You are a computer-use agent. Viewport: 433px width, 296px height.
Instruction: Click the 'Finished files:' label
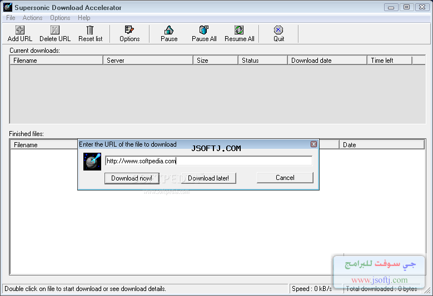(27, 134)
